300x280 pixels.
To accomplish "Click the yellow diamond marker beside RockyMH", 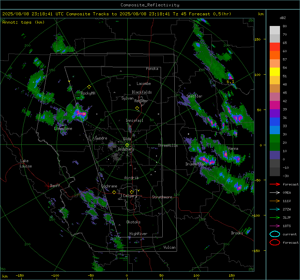I will 89,87.
